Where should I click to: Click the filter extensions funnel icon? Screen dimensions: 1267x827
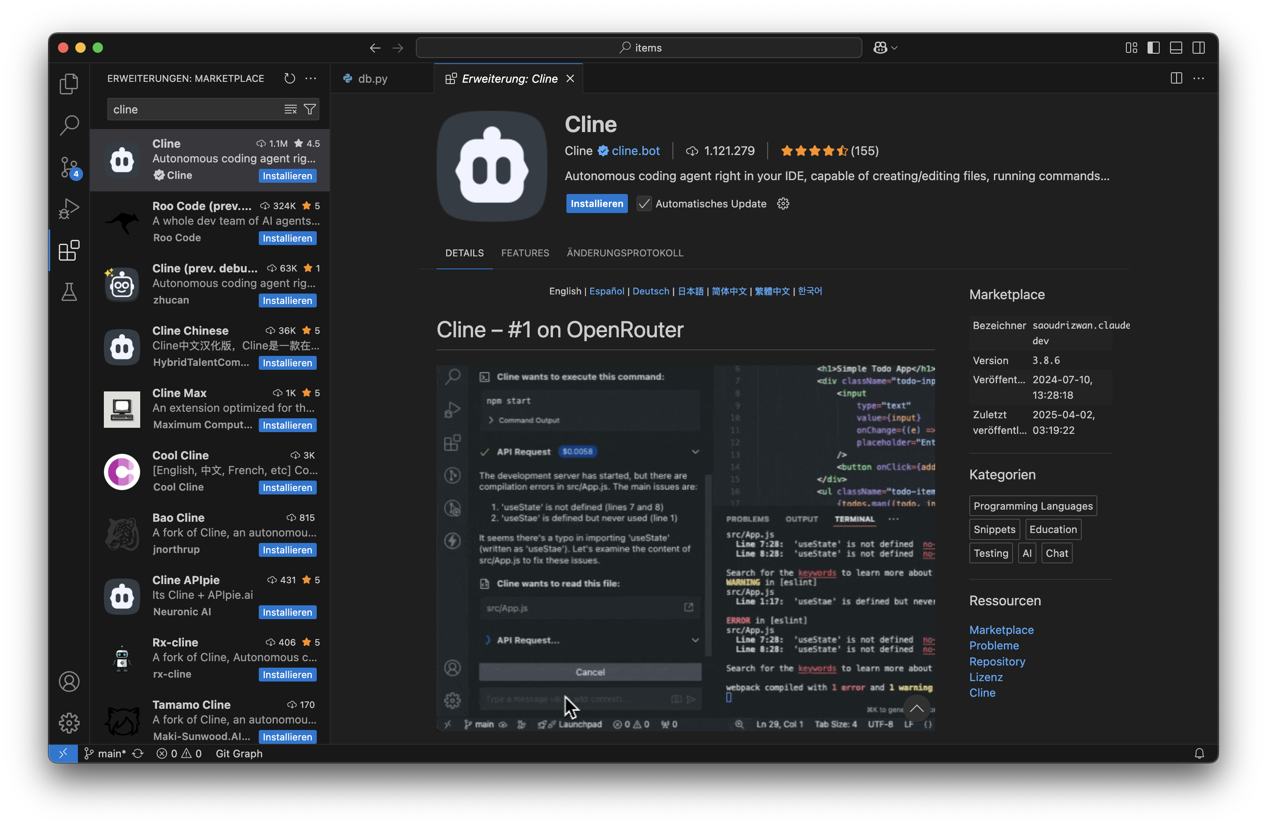click(309, 110)
